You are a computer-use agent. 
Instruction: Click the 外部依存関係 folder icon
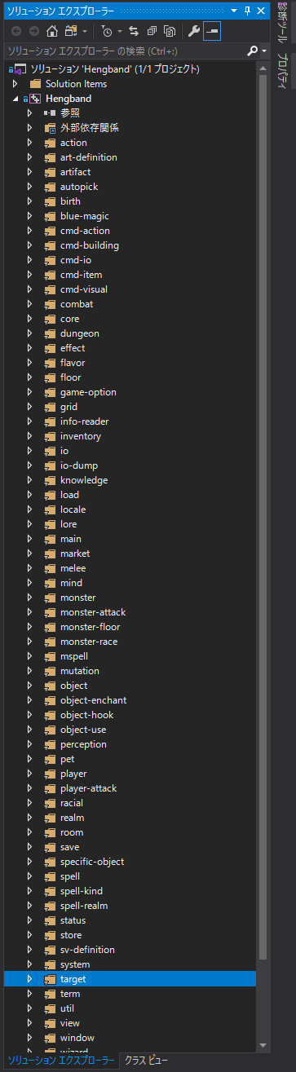(x=50, y=128)
